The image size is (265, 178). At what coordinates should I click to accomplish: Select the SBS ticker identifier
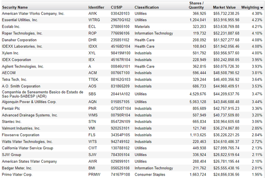coord(92,94)
